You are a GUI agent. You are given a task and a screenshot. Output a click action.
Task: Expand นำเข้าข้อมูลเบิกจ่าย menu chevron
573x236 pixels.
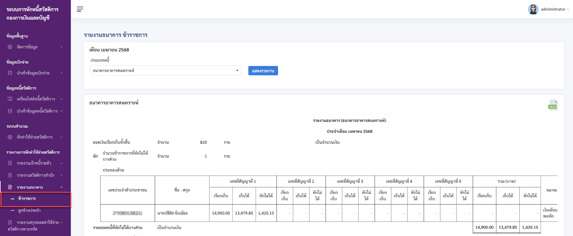[x=62, y=73]
